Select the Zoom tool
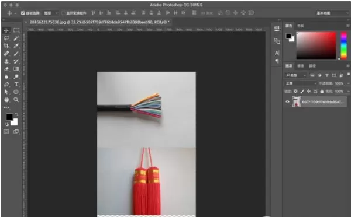This screenshot has height=217, width=351. 16,100
